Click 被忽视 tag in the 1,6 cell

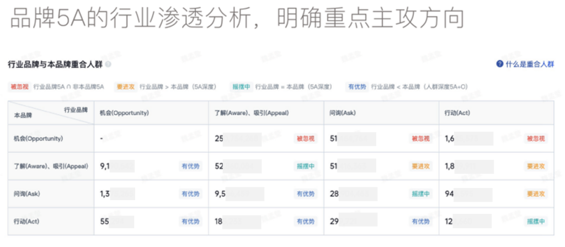[536, 139]
